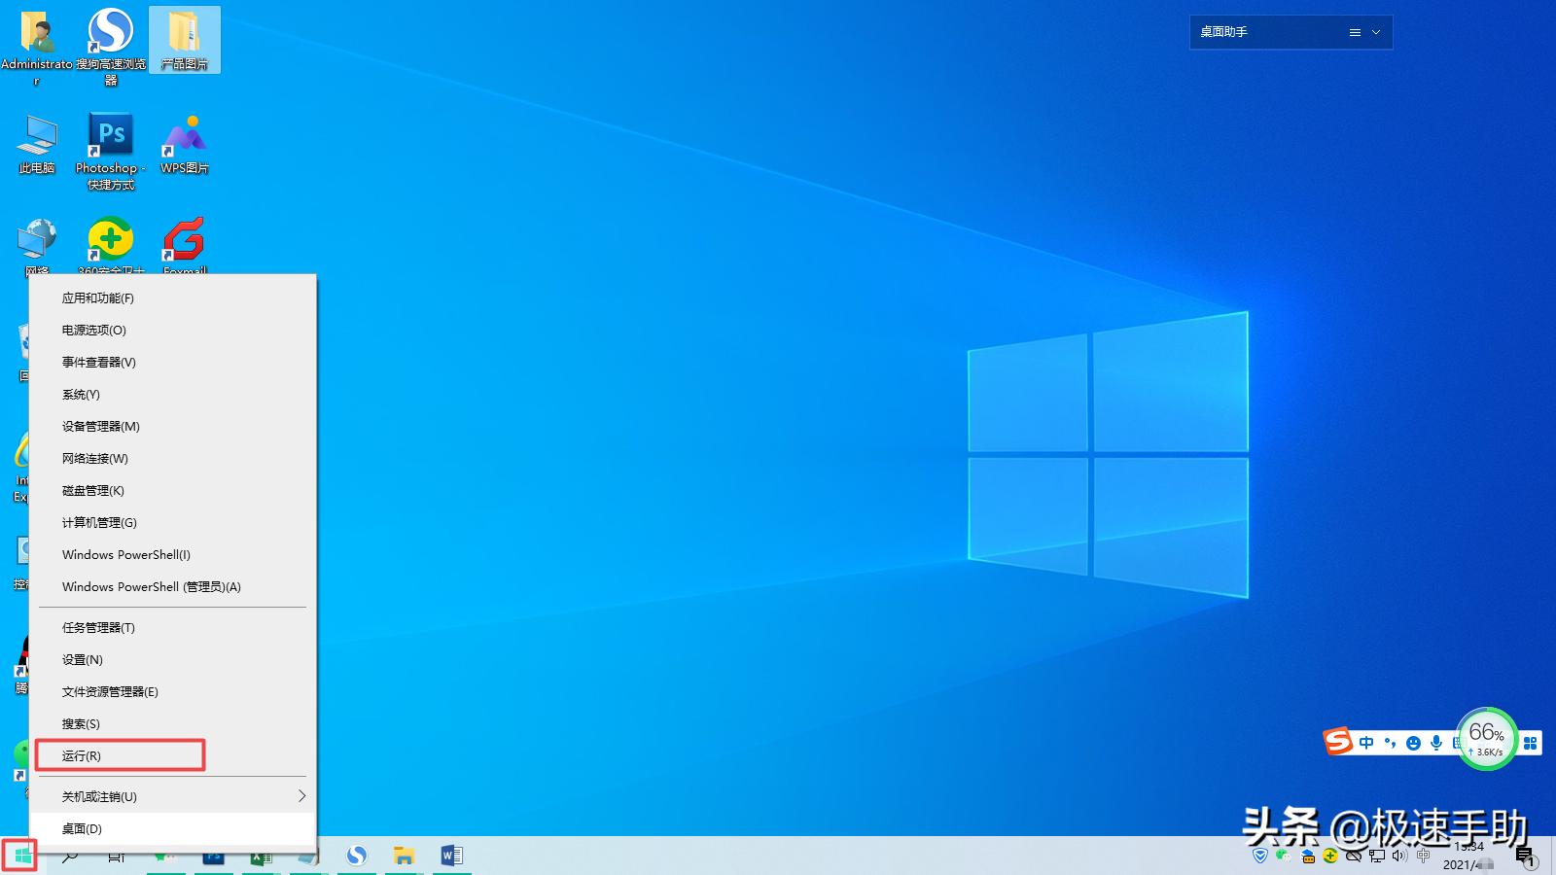Launch Photoshop from the taskbar

pos(212,856)
